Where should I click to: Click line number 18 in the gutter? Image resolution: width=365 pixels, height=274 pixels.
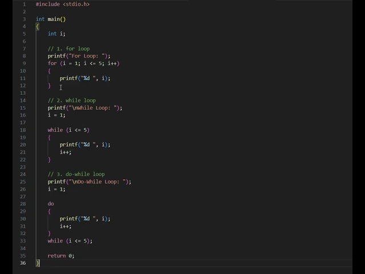click(23, 130)
